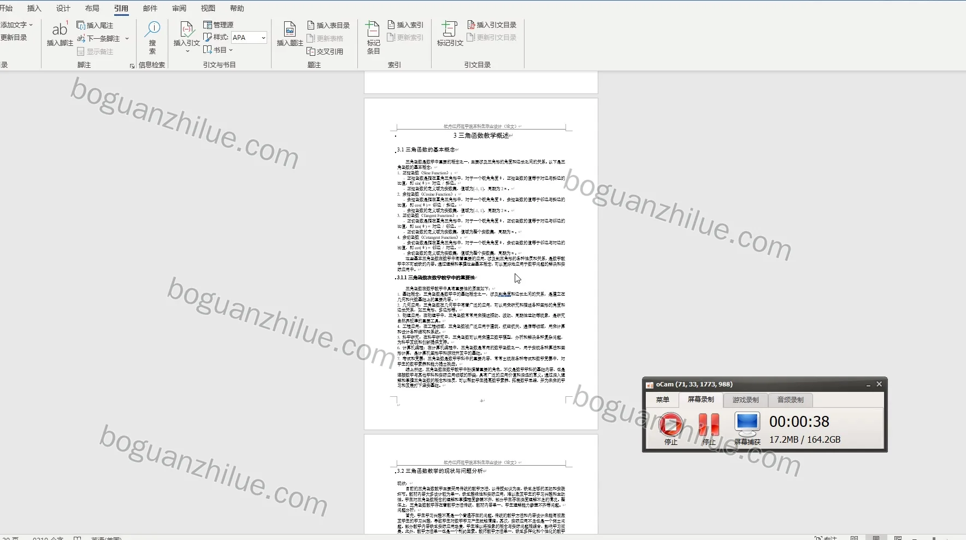Click Insert Index (插入索引)
966x540 pixels.
(405, 25)
